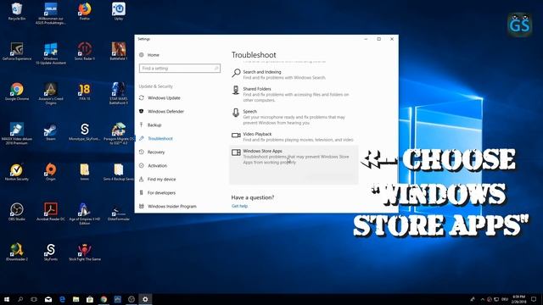Select the Firefox desktop shortcut
This screenshot has width=543, height=305.
[x=85, y=11]
